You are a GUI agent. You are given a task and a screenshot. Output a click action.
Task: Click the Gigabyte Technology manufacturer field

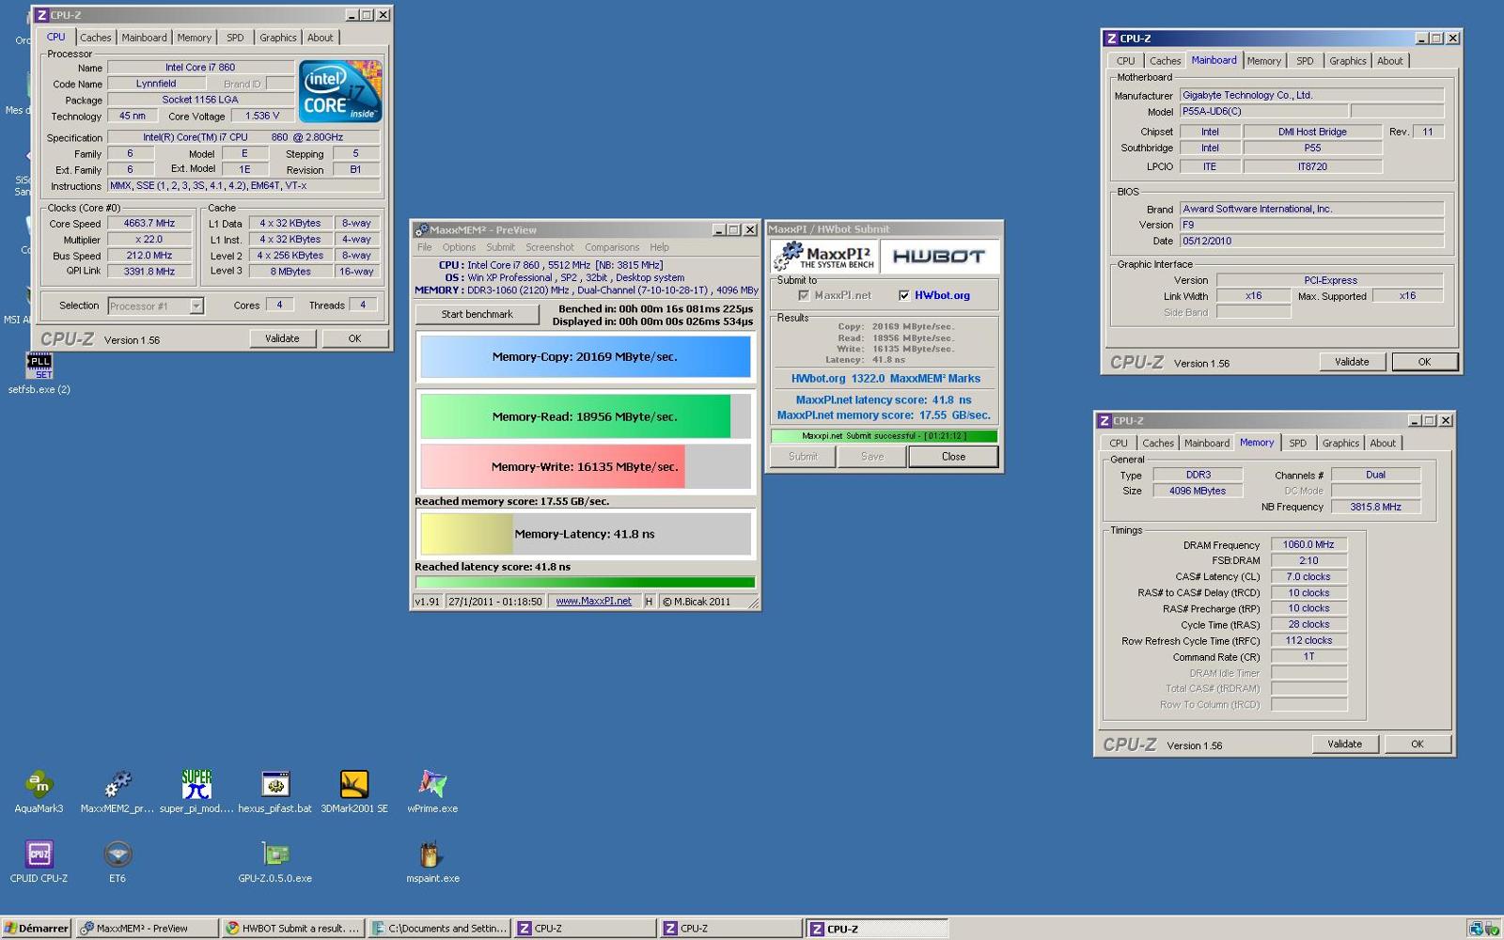[1311, 95]
